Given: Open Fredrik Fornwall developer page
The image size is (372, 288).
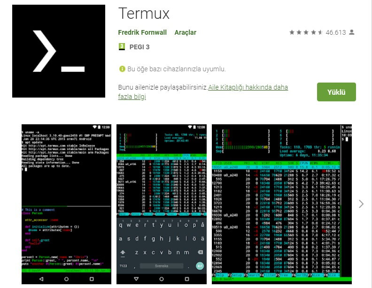Looking at the screenshot, I should (x=142, y=32).
